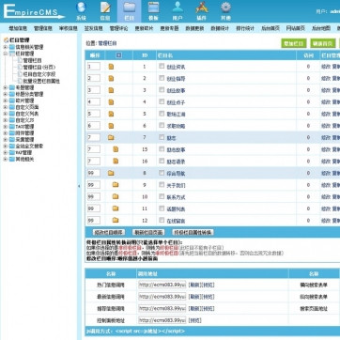This screenshot has width=340, height=340.
Task: Click the file icon in row ID 1
Action: [x=111, y=67]
